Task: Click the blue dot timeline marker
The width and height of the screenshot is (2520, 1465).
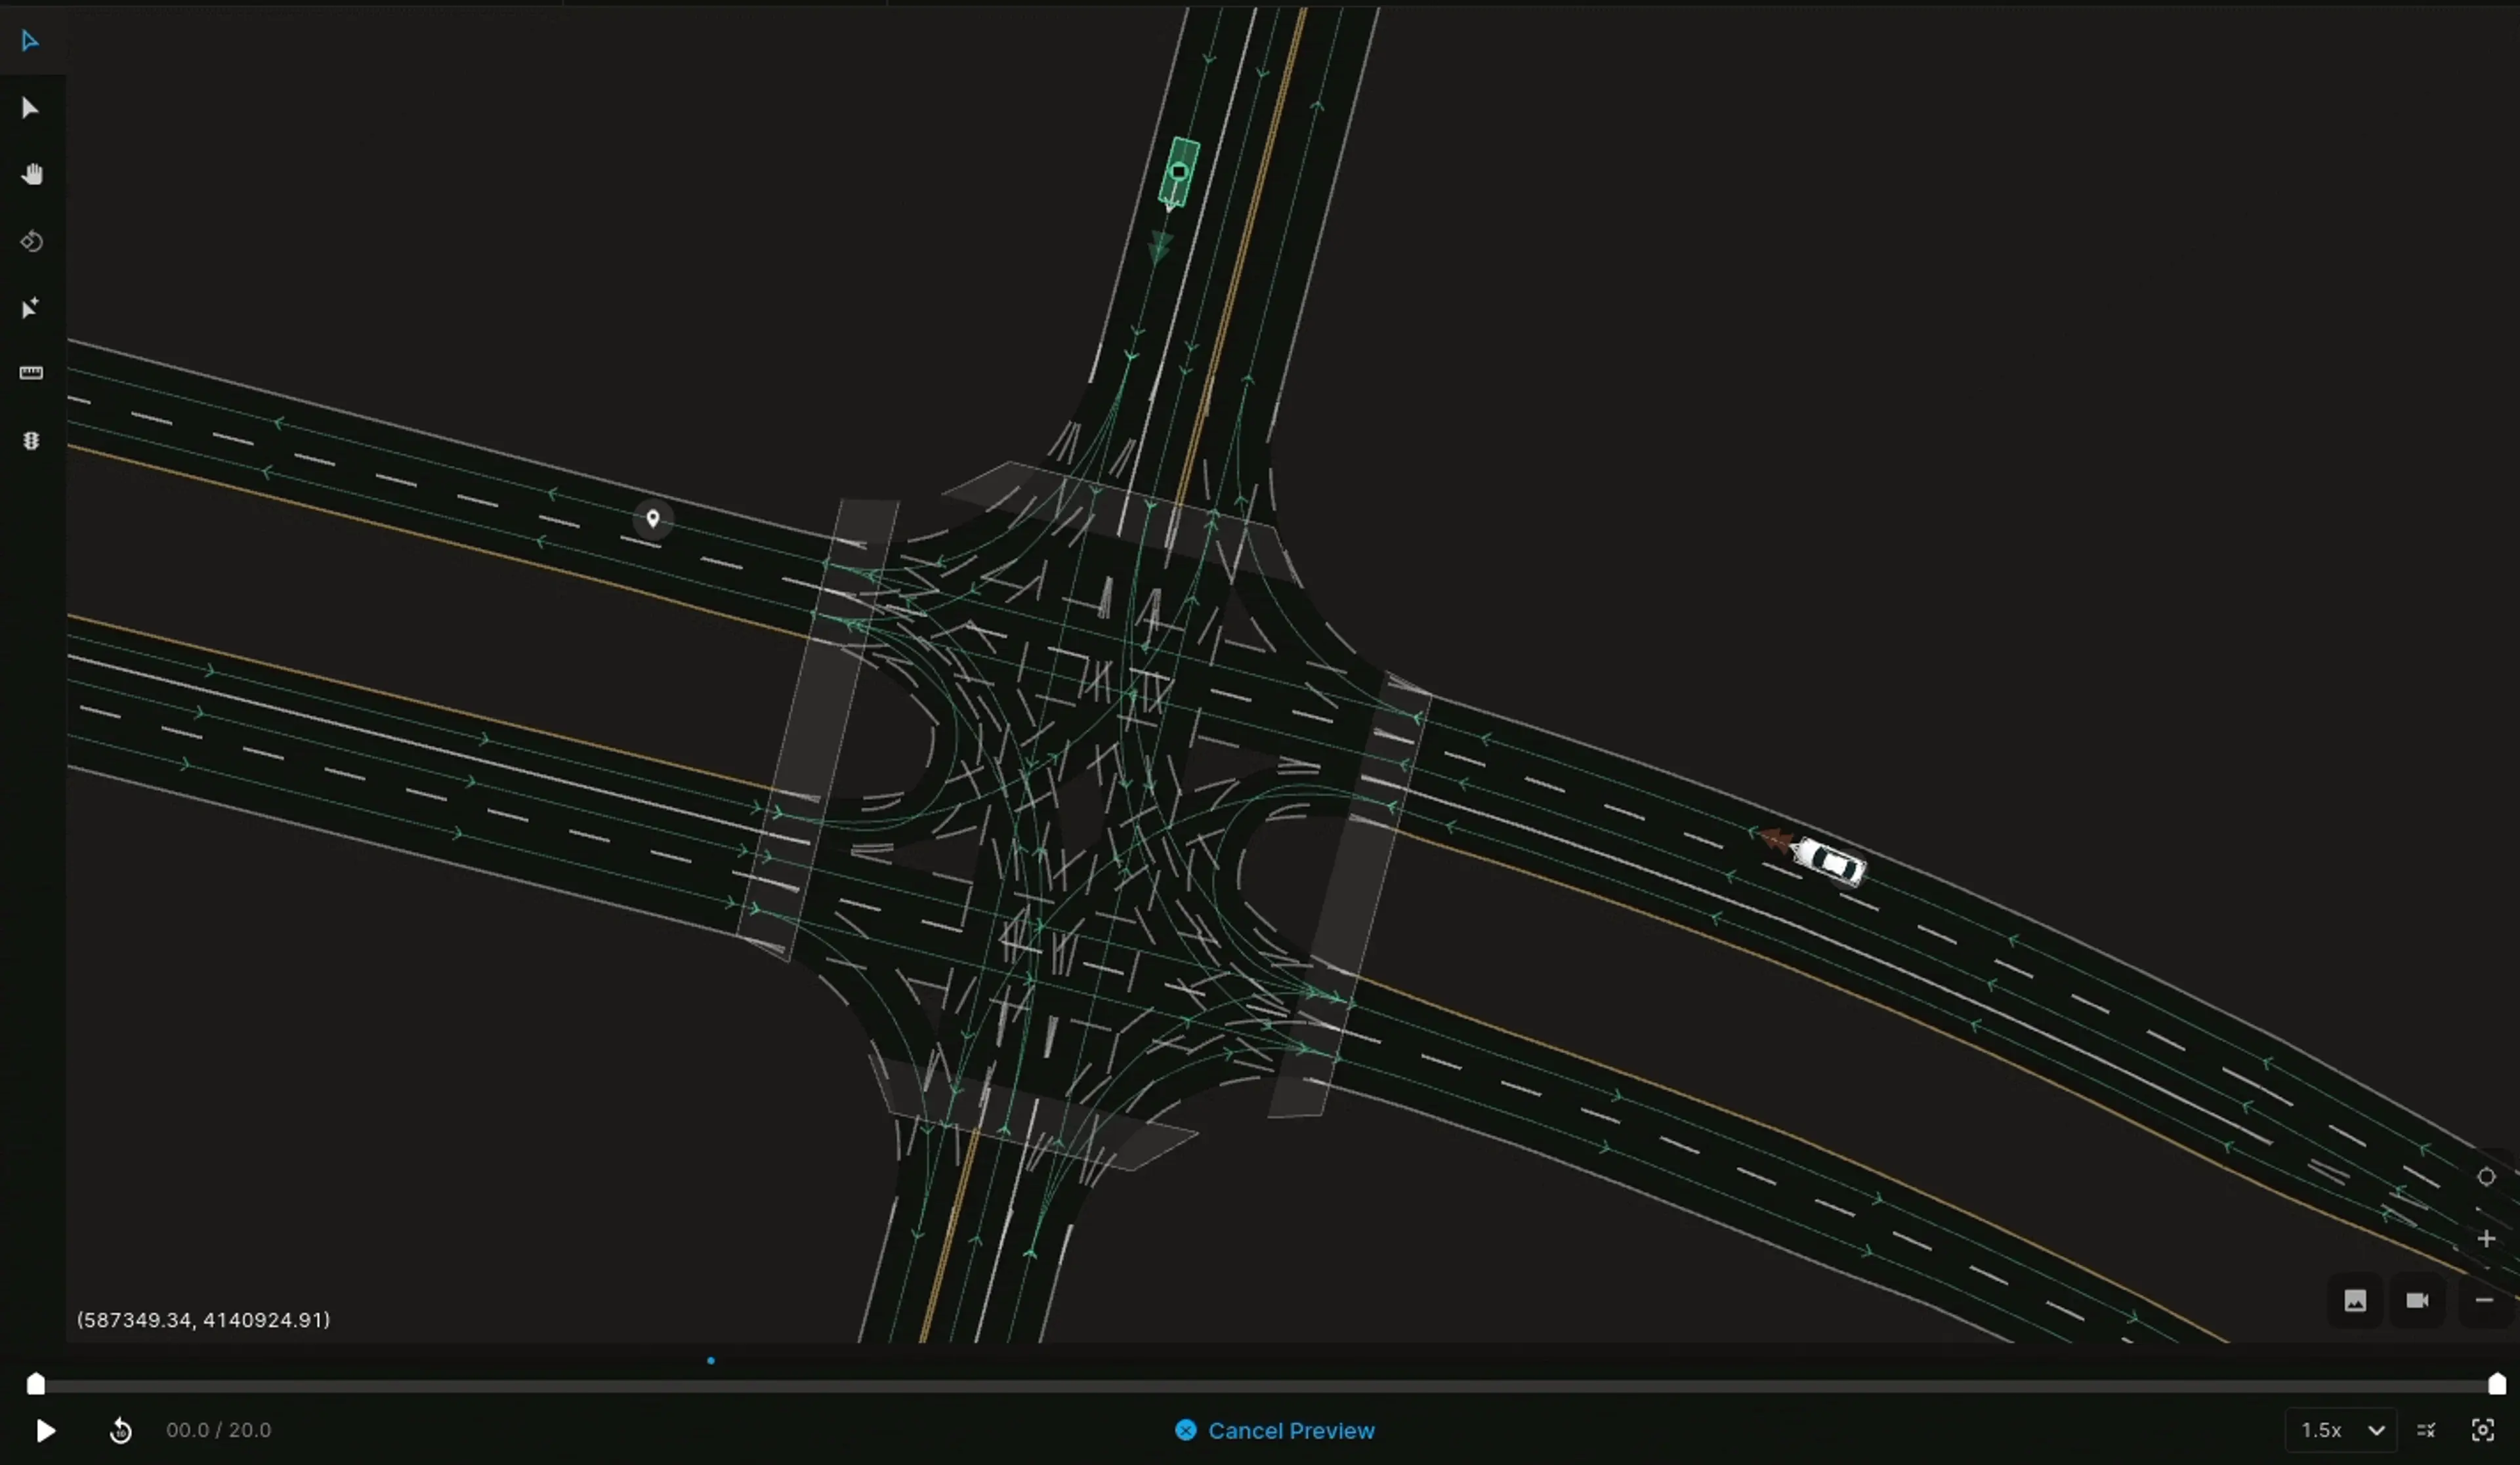Action: tap(711, 1361)
